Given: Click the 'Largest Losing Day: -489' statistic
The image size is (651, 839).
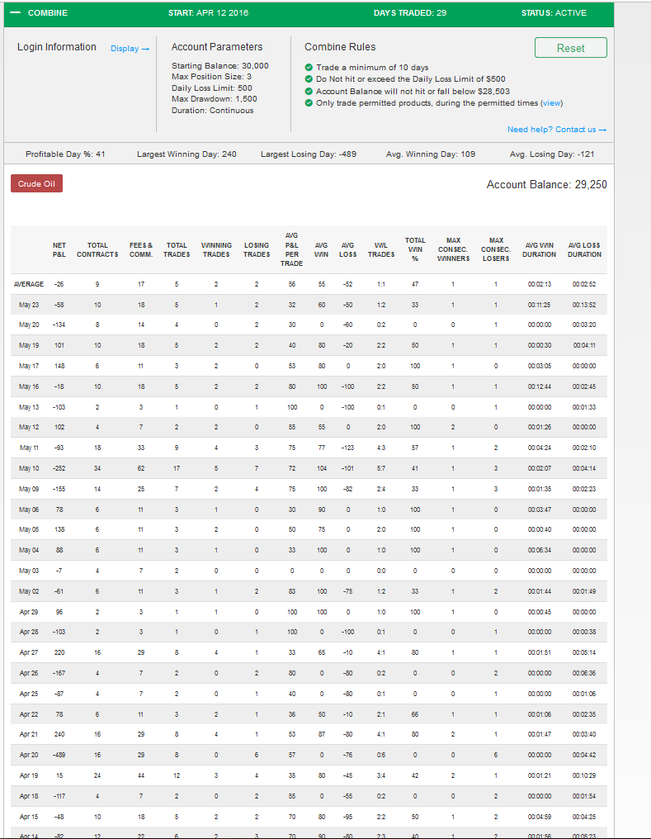Looking at the screenshot, I should coord(309,154).
